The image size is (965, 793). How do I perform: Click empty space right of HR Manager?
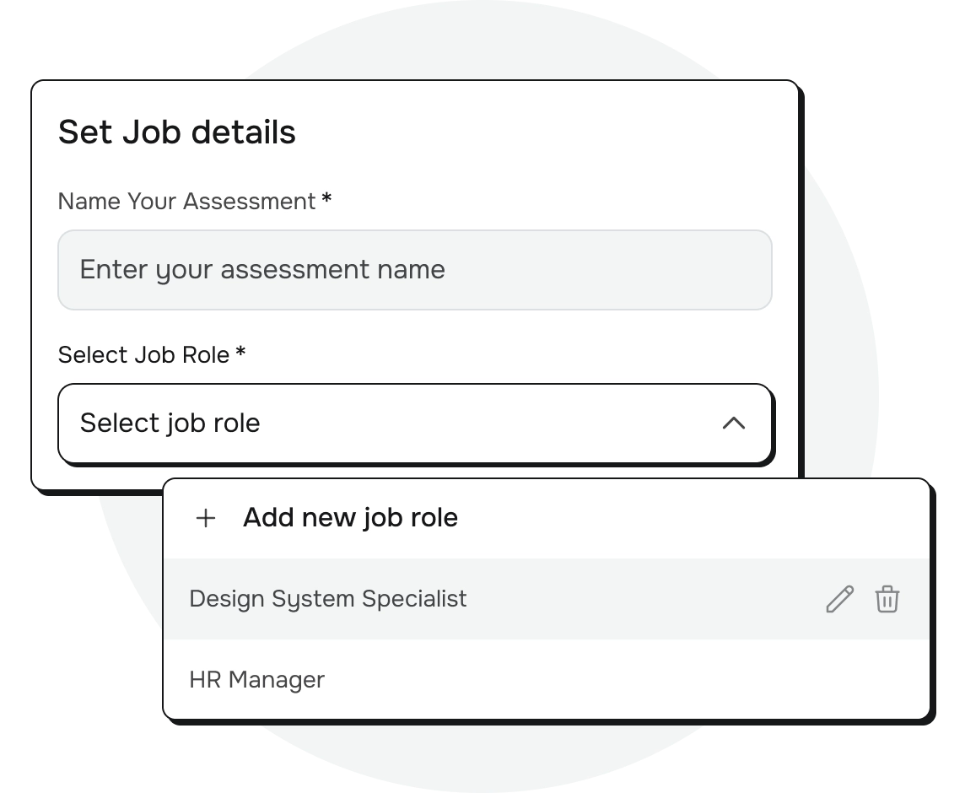coord(624,680)
